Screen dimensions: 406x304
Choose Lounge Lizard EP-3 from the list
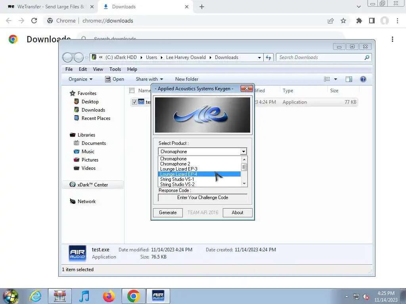pos(199,169)
